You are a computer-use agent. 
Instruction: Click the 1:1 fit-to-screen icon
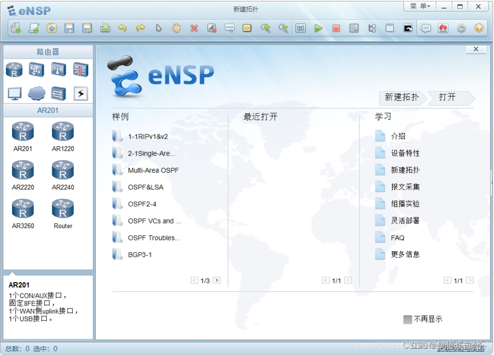(x=300, y=28)
